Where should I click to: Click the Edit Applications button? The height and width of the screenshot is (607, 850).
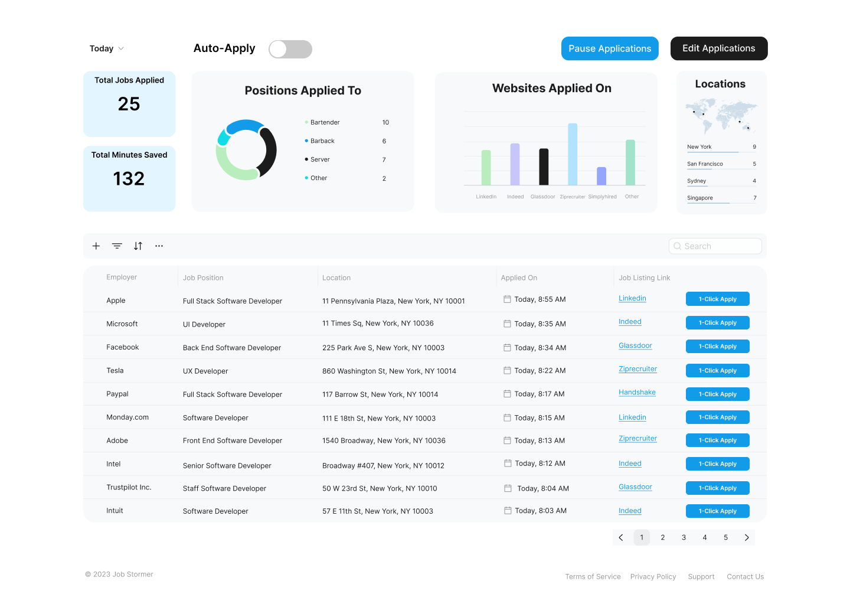(x=718, y=48)
